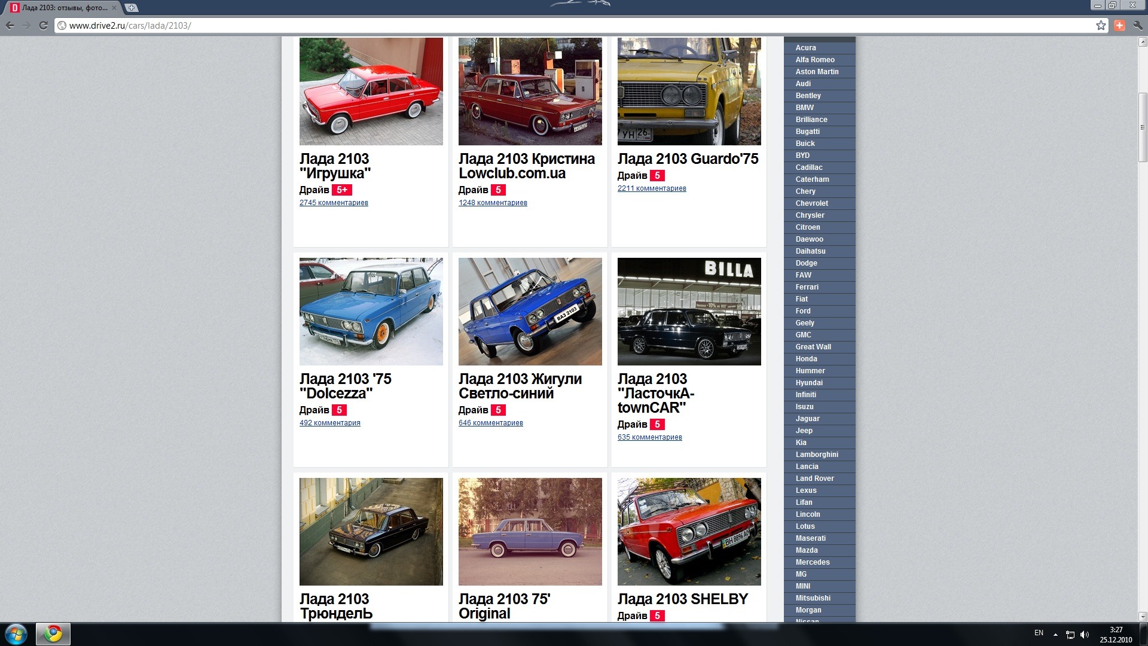Viewport: 1148px width, 646px height.
Task: Open Лада 2103 "Игрушка" photo
Action: pyautogui.click(x=371, y=92)
